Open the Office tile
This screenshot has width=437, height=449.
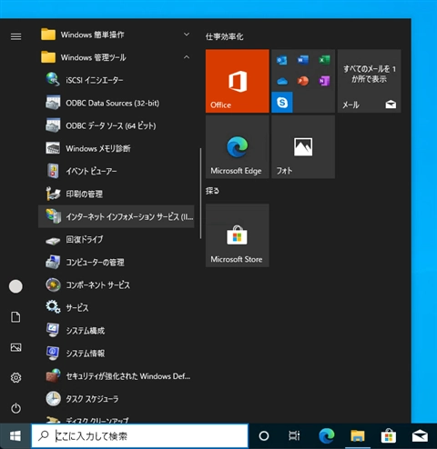(238, 81)
